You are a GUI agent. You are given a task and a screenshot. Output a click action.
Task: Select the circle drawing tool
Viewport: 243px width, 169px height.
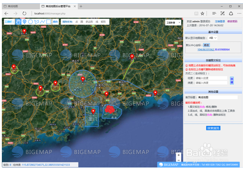tap(30, 22)
